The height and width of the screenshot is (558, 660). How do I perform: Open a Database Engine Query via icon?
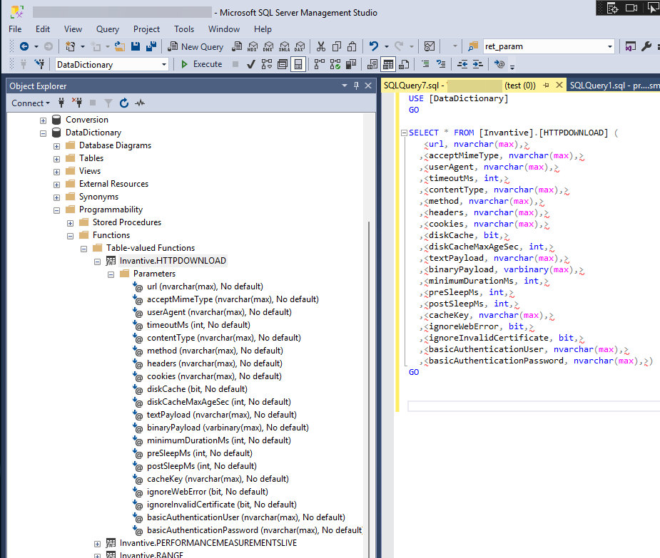pyautogui.click(x=237, y=46)
